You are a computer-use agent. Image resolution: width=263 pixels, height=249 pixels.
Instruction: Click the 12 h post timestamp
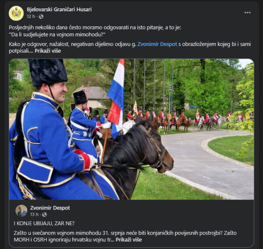tap(31, 17)
